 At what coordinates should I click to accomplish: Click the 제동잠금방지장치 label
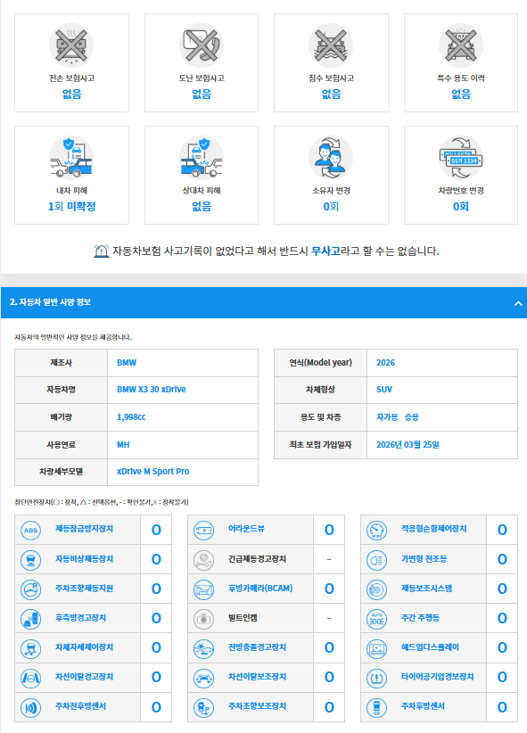point(84,529)
